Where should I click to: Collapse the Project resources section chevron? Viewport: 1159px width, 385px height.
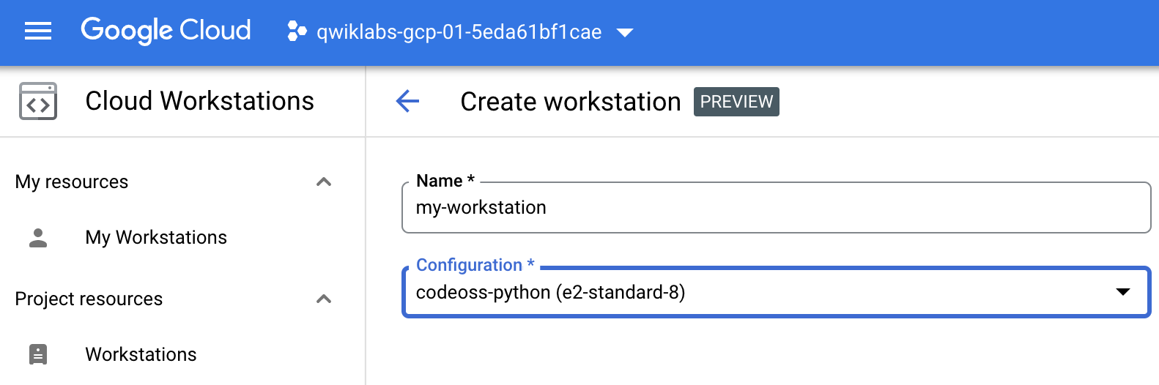(x=324, y=299)
